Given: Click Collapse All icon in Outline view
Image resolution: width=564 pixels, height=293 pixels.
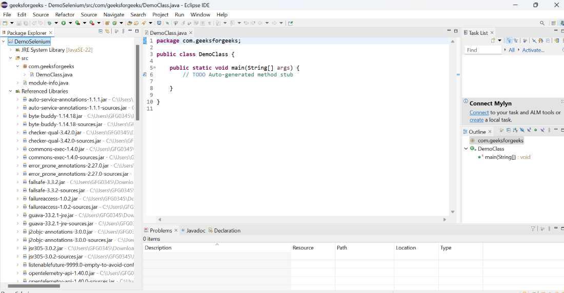Looking at the screenshot, I should click(x=509, y=130).
